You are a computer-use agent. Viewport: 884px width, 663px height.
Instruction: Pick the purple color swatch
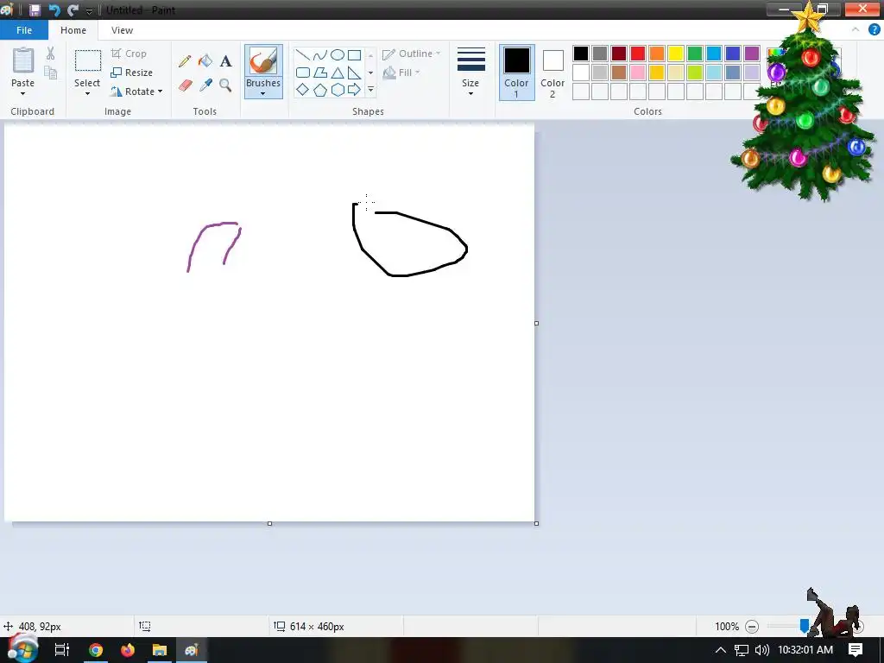click(x=752, y=54)
